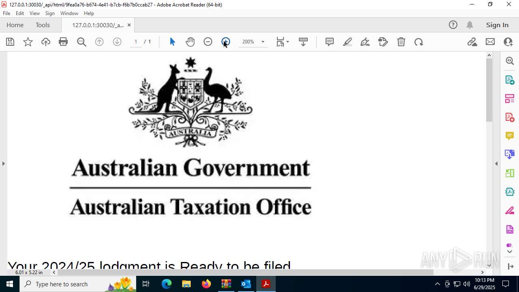
Task: Click the upload to cloud icon
Action: (x=46, y=42)
